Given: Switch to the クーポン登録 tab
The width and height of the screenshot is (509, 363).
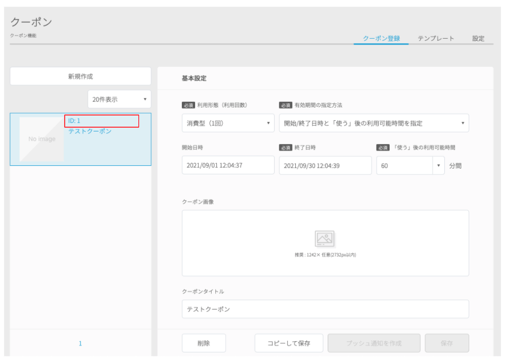Looking at the screenshot, I should point(381,38).
